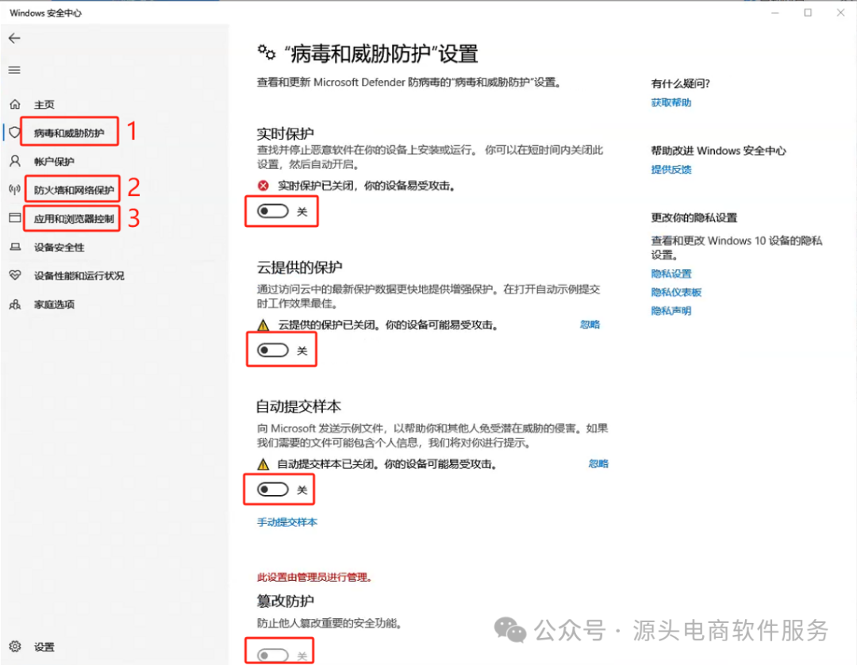Image resolution: width=857 pixels, height=665 pixels.
Task: Go back using the arrow button
Action: click(13, 37)
